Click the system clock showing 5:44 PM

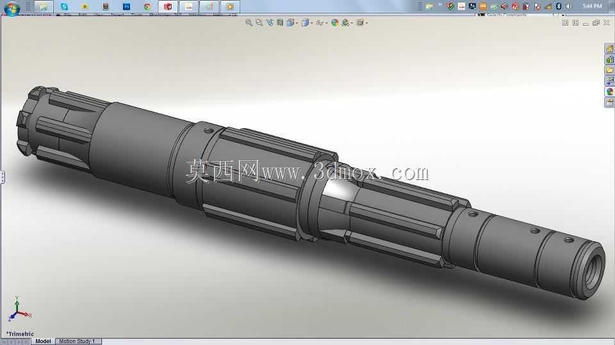(x=592, y=6)
